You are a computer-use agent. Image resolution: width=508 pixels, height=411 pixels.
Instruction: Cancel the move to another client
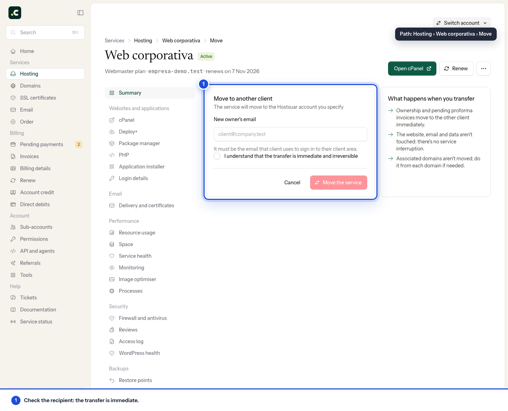pyautogui.click(x=292, y=183)
